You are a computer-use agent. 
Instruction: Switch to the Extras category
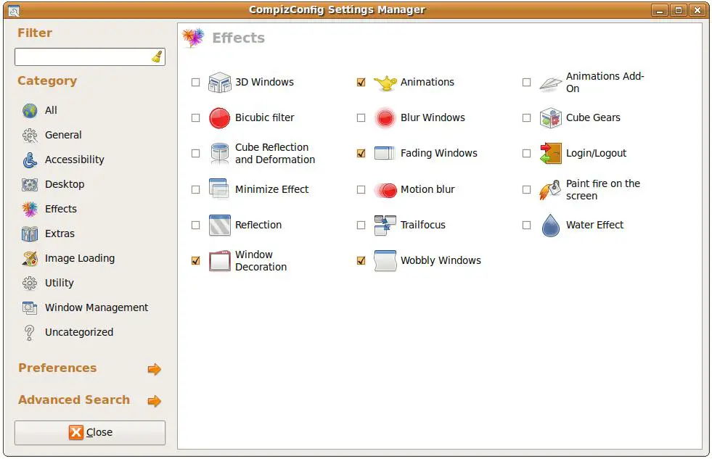[62, 233]
